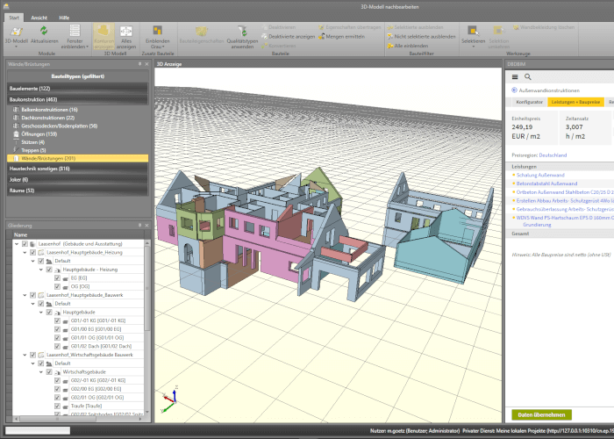
Task: Click the Konvertieren ribbon command
Action: [x=278, y=46]
